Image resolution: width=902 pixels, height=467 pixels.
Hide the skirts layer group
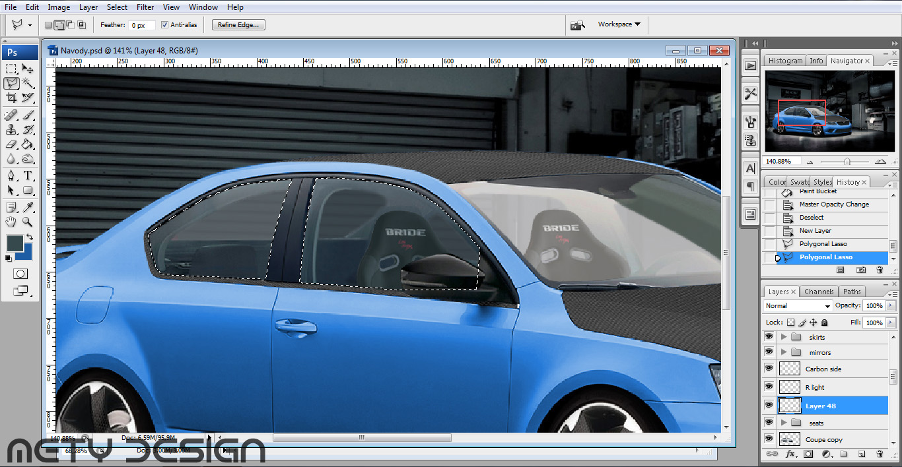tap(769, 336)
